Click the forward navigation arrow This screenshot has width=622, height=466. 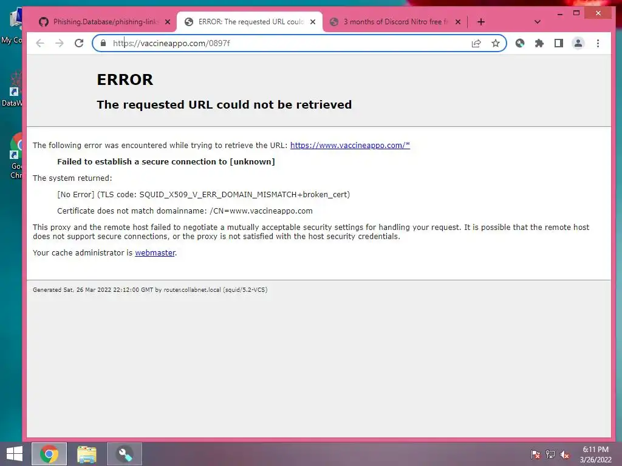pyautogui.click(x=60, y=43)
